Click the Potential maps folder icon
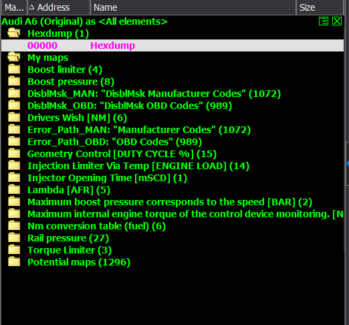The image size is (349, 325). point(14,262)
